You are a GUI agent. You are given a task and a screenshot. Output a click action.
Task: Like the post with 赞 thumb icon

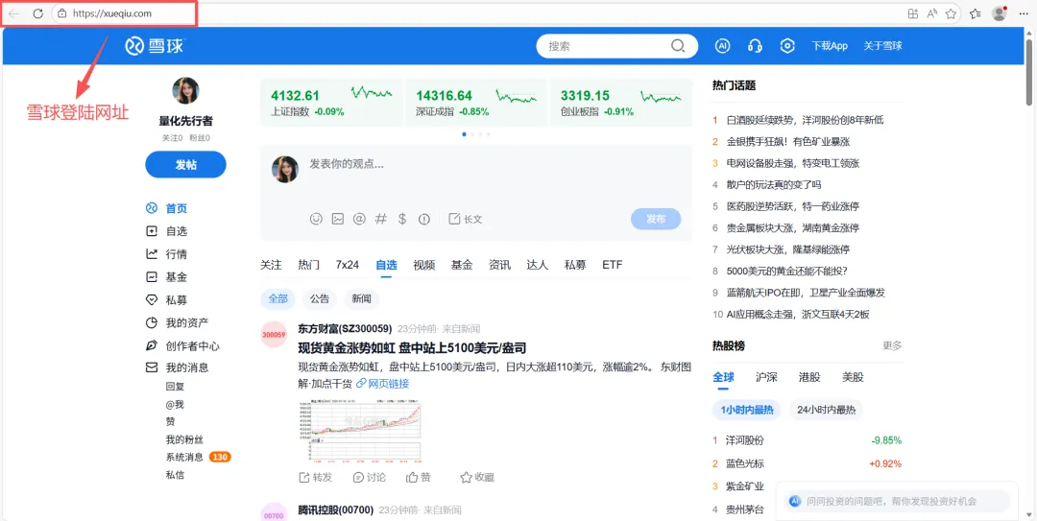click(x=419, y=477)
